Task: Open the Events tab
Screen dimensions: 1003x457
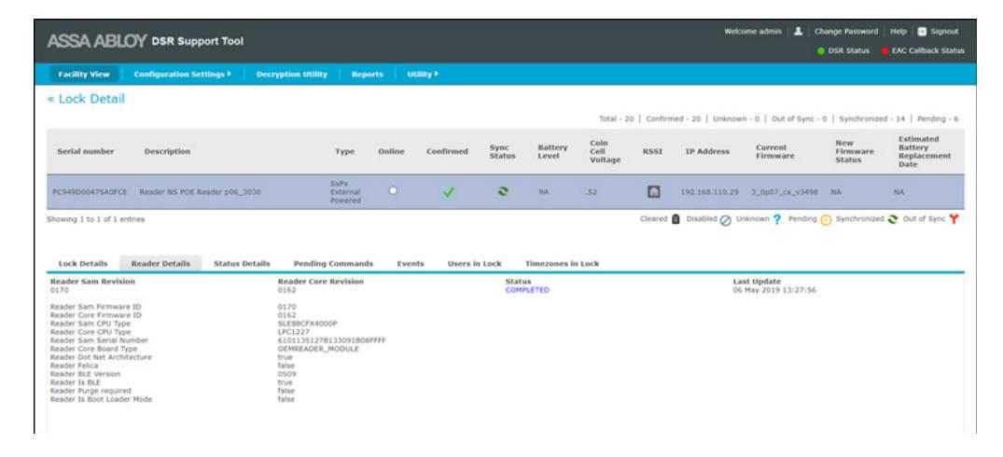Action: (x=411, y=263)
